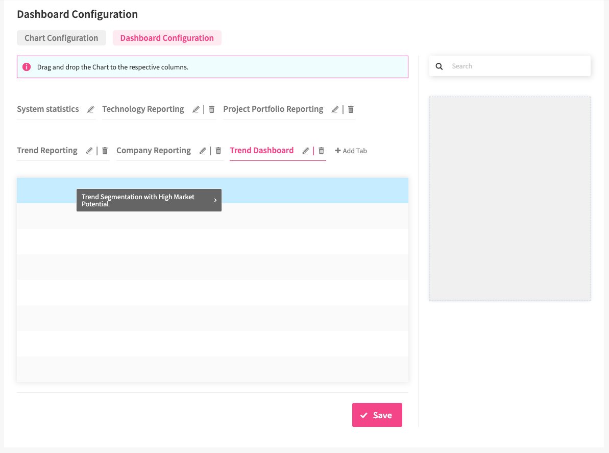Select the Dashboard Configuration tab
This screenshot has width=609, height=453.
coord(167,38)
